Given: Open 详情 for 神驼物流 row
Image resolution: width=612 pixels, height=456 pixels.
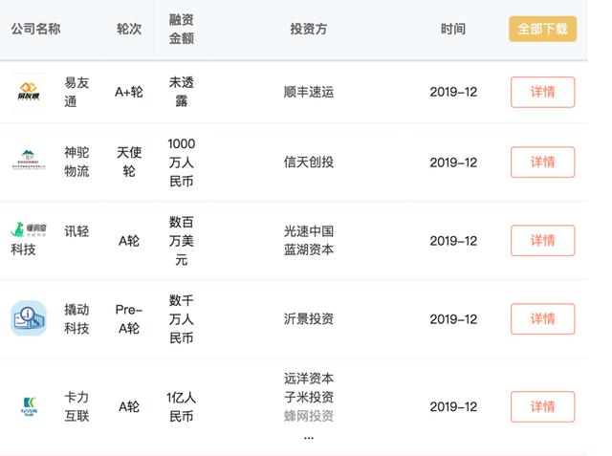Looking at the screenshot, I should [542, 163].
